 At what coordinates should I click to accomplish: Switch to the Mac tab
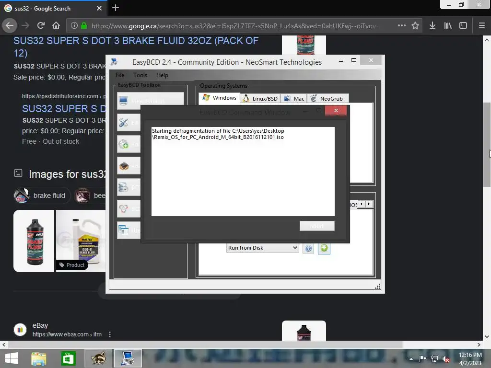pyautogui.click(x=294, y=99)
